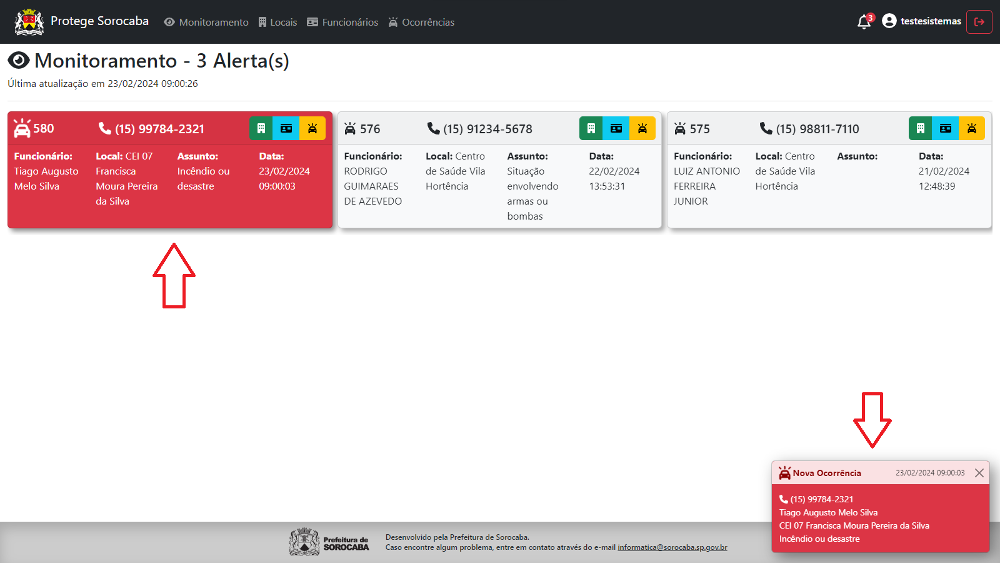Close the Nova Ocorrência notification toast
The image size is (1000, 563).
[x=979, y=473]
